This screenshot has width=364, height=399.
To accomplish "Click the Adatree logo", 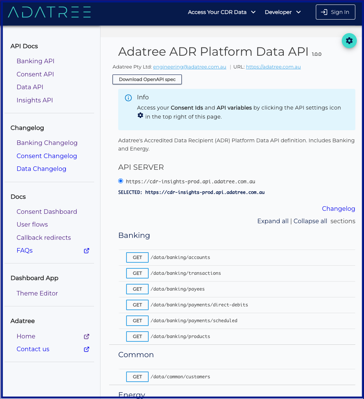I will [49, 12].
